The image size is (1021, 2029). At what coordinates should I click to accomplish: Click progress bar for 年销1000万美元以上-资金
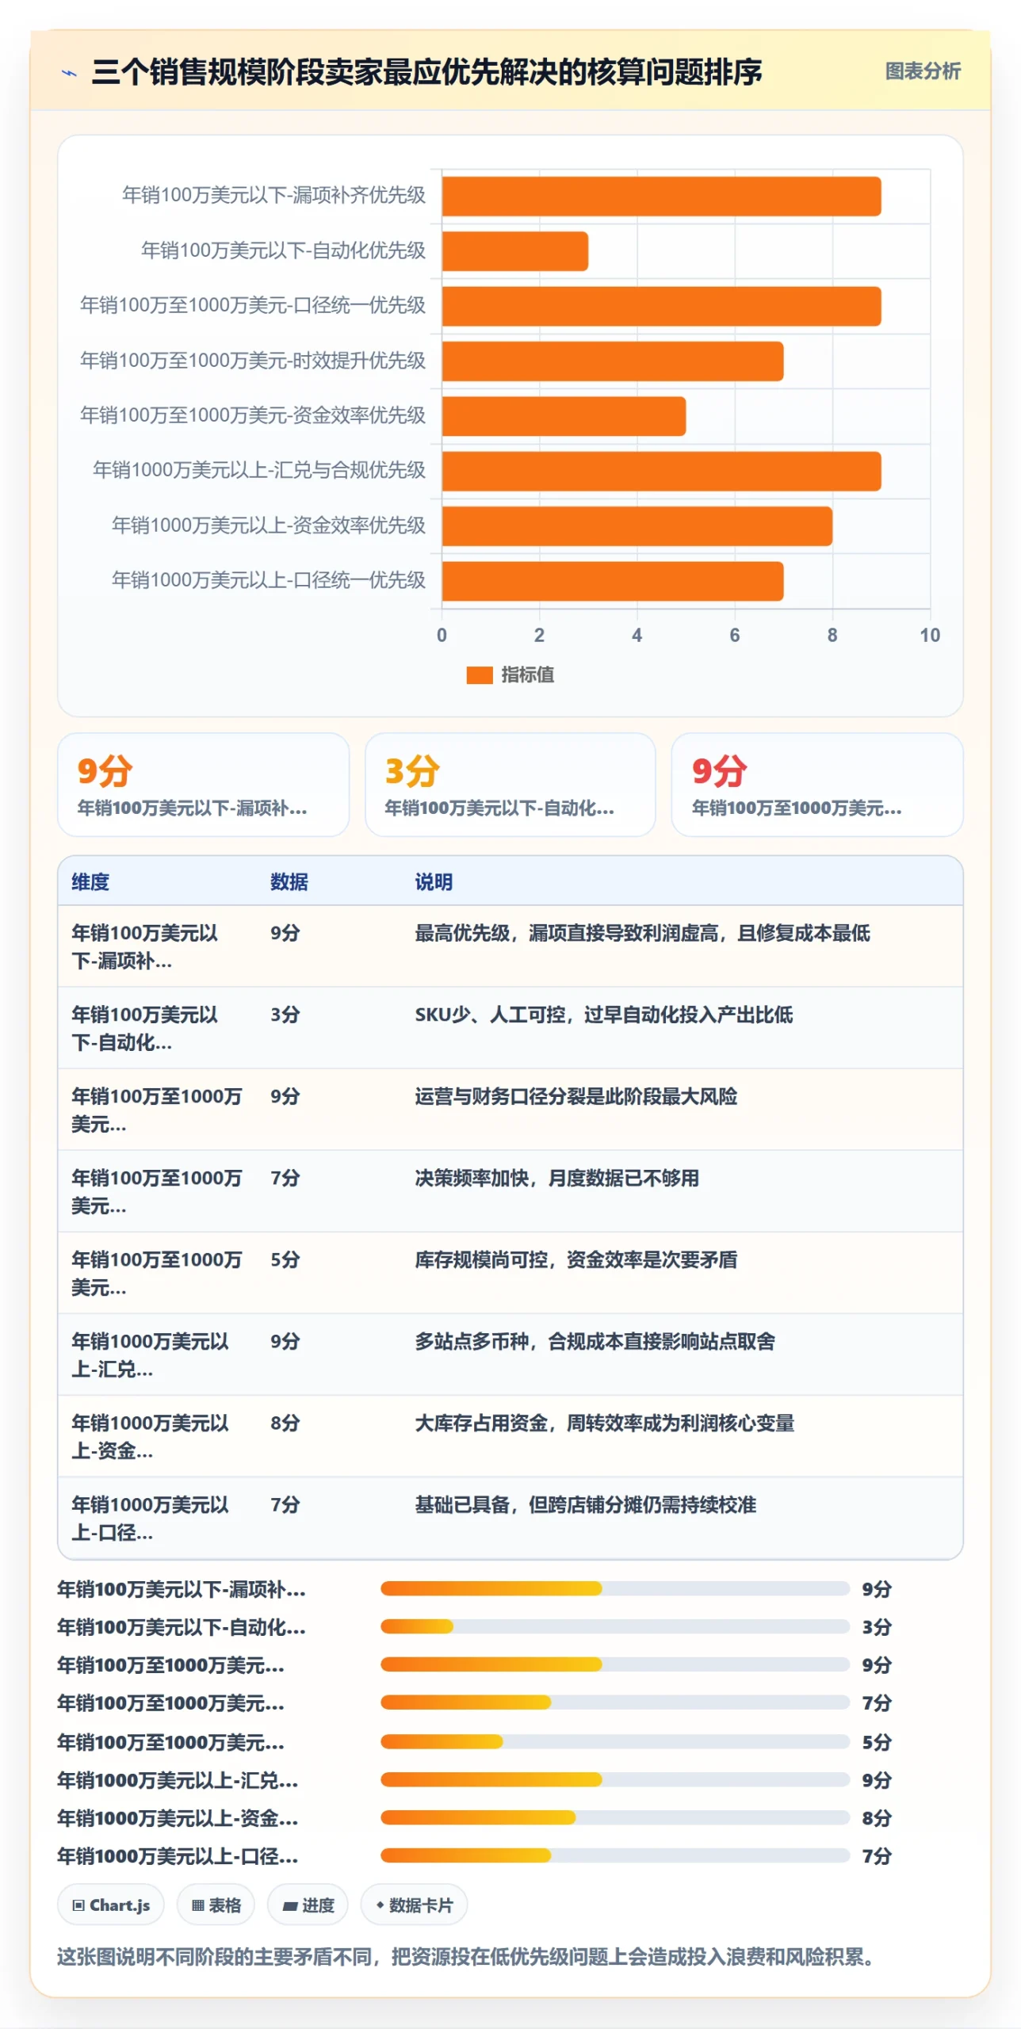(615, 1817)
